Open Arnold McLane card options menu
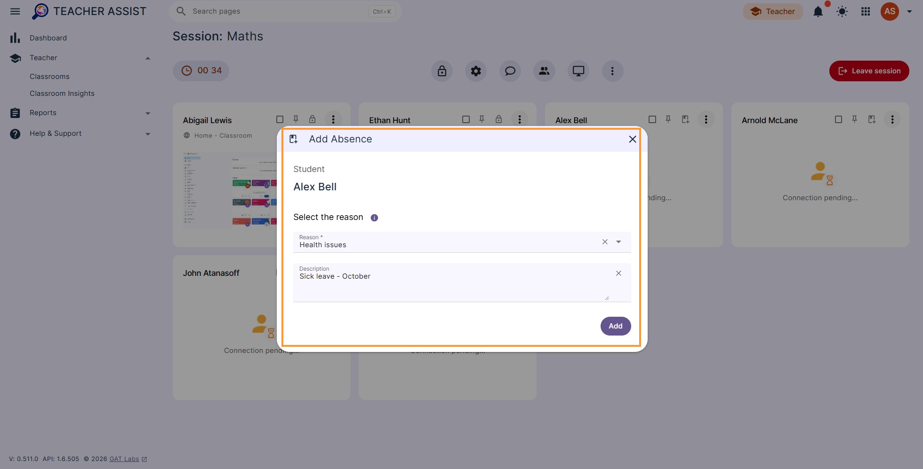This screenshot has height=469, width=923. [892, 119]
